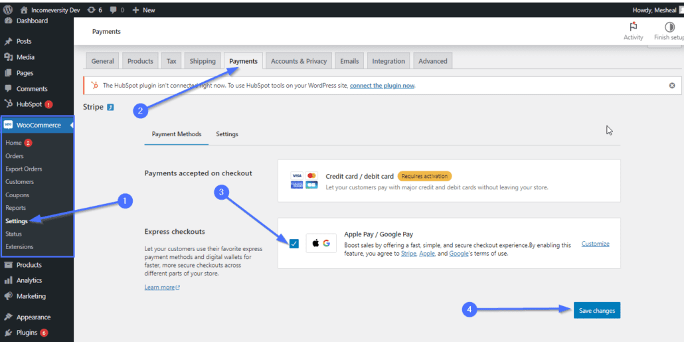
Task: Open WooCommerce Home submenu item
Action: [x=13, y=143]
